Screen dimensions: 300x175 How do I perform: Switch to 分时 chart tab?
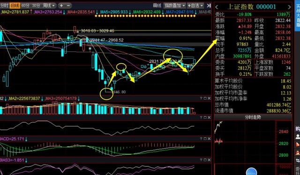click(x=4, y=6)
